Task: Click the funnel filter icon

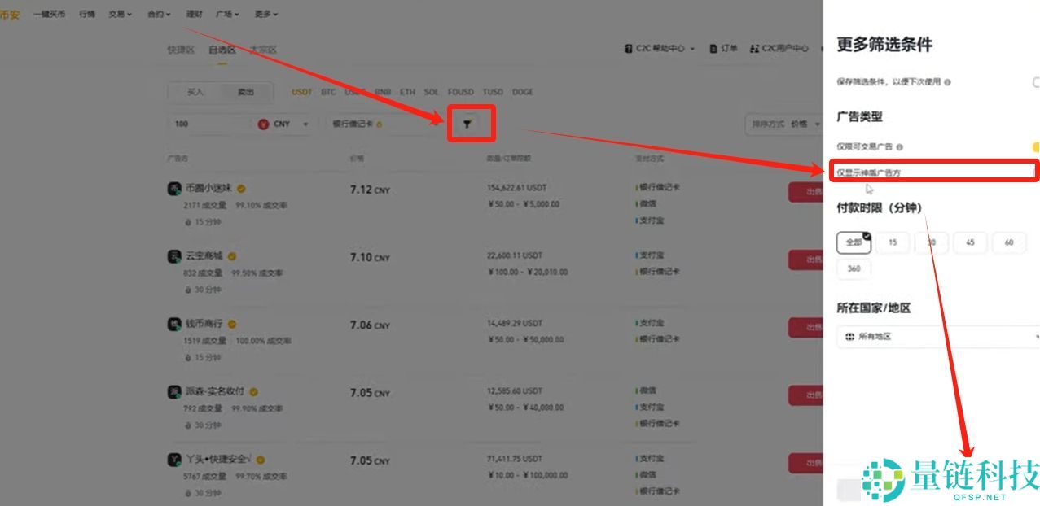Action: tap(471, 123)
